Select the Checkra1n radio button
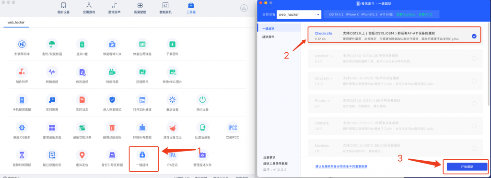This screenshot has width=491, height=178. point(474,36)
